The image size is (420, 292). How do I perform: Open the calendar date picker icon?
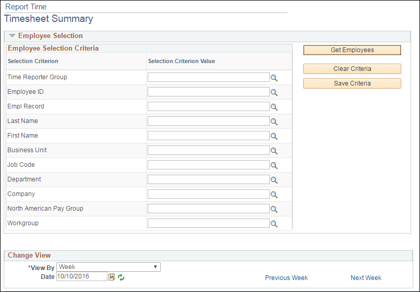(112, 277)
